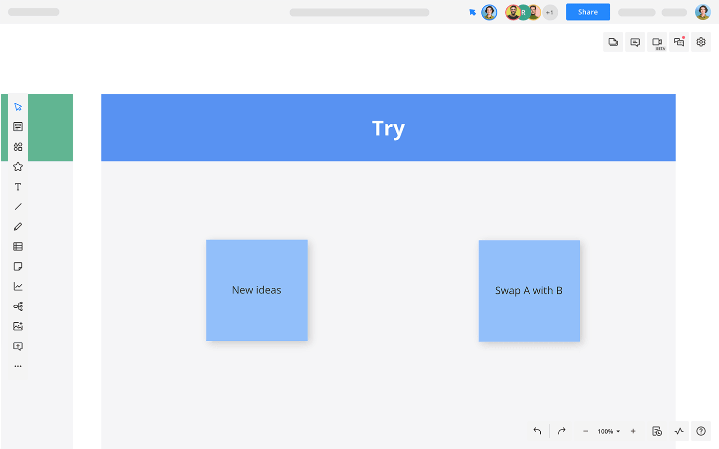This screenshot has height=449, width=719.
Task: Open the chart tool
Action: tap(18, 286)
